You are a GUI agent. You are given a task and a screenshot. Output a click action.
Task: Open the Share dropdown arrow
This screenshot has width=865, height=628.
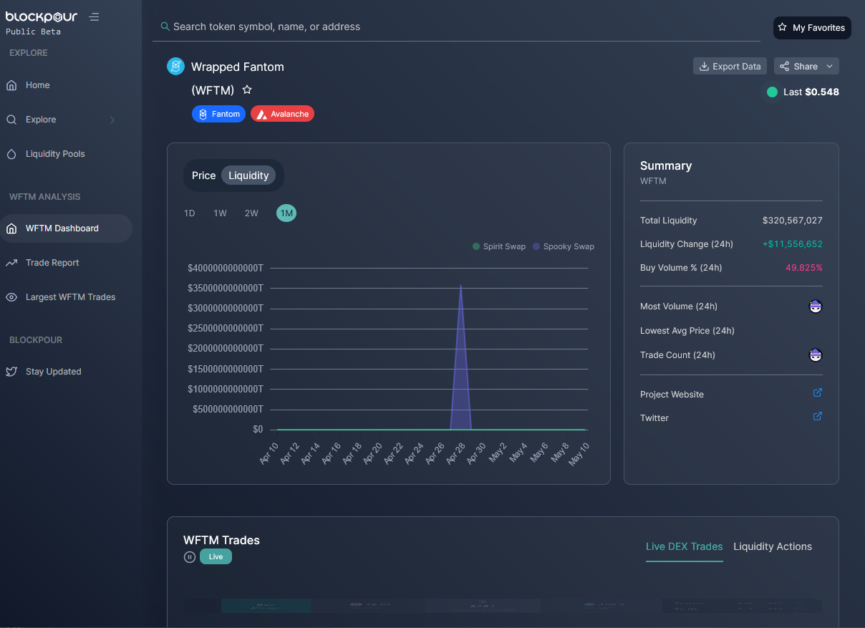(x=829, y=67)
